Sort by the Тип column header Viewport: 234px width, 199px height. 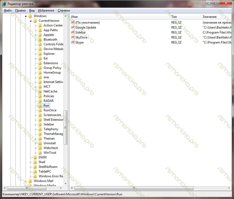(185, 17)
